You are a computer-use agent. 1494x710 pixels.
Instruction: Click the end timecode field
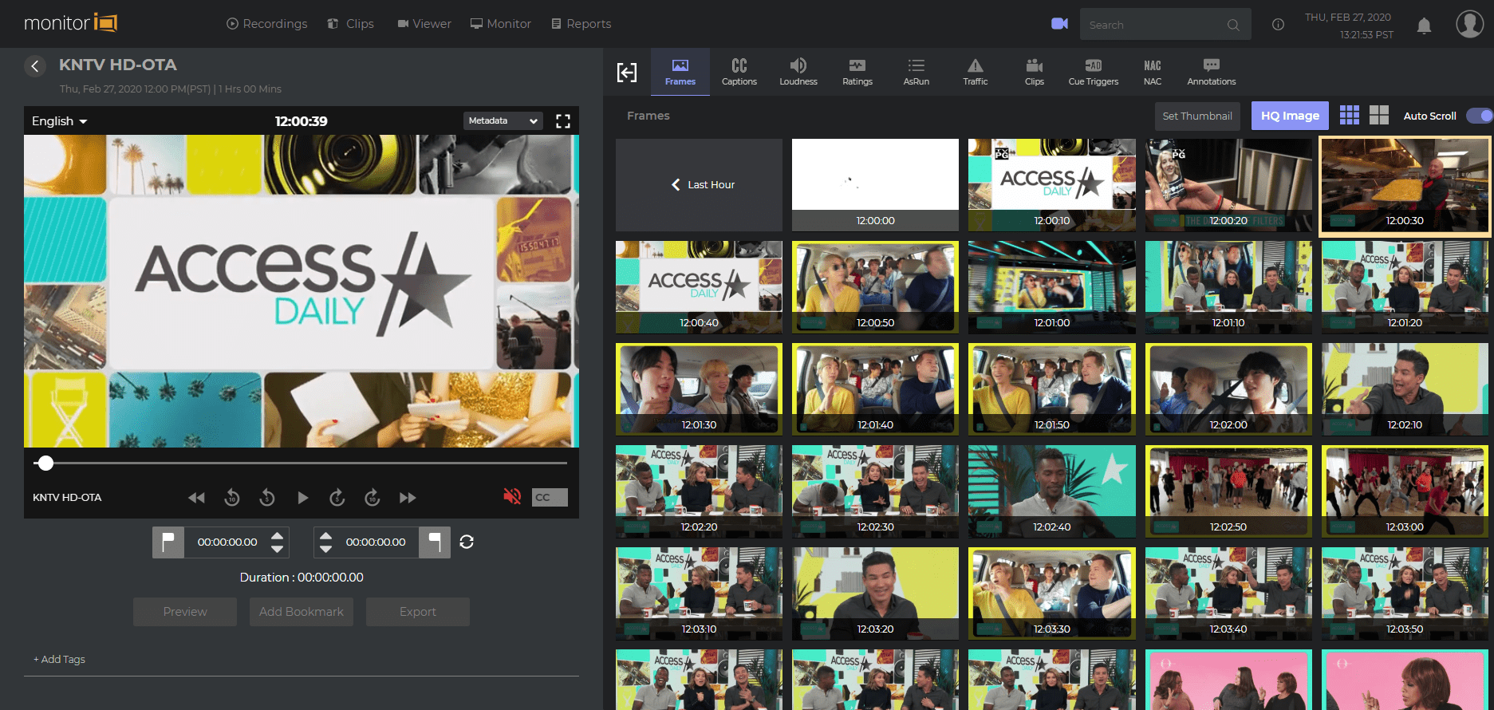(376, 542)
